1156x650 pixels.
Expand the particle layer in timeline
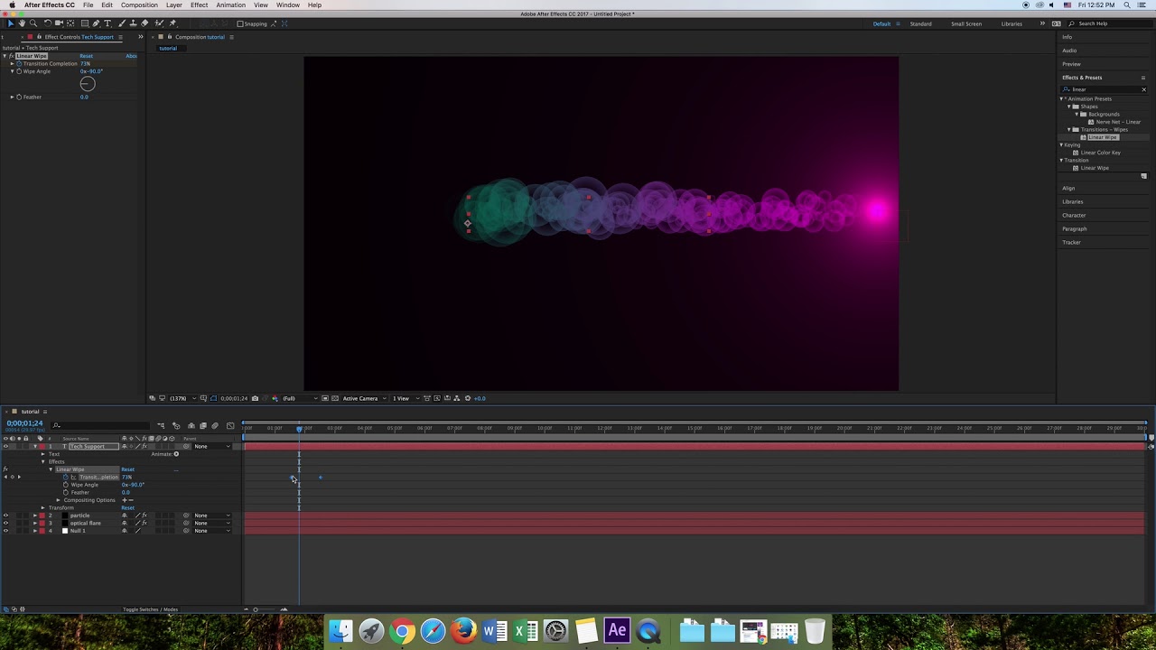(35, 515)
